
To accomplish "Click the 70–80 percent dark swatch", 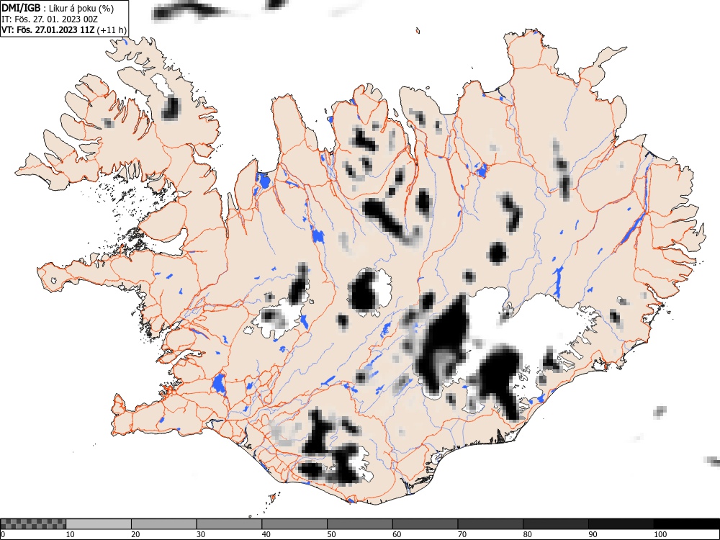I will (490, 524).
